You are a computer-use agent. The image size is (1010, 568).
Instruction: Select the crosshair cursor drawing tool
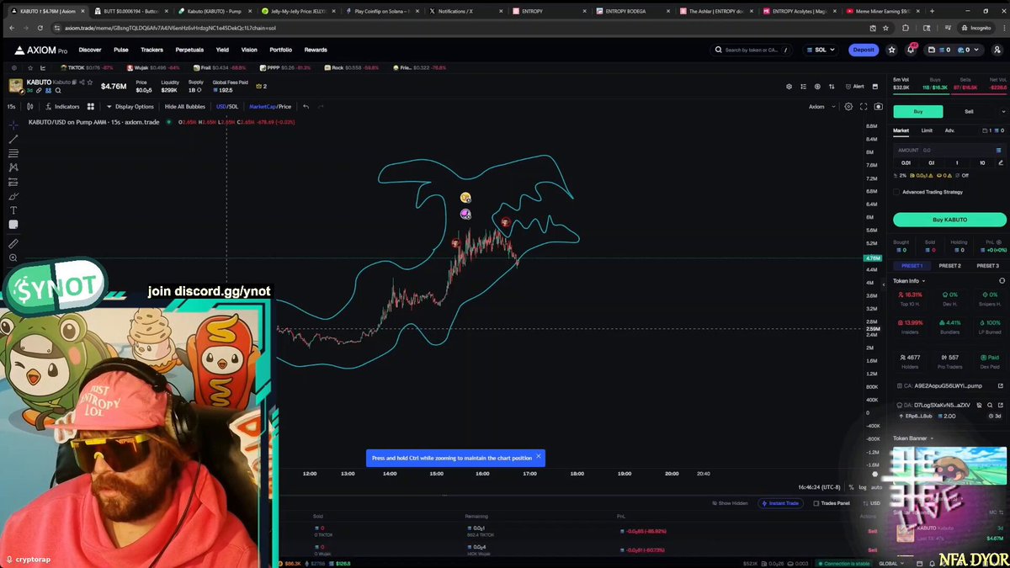13,125
